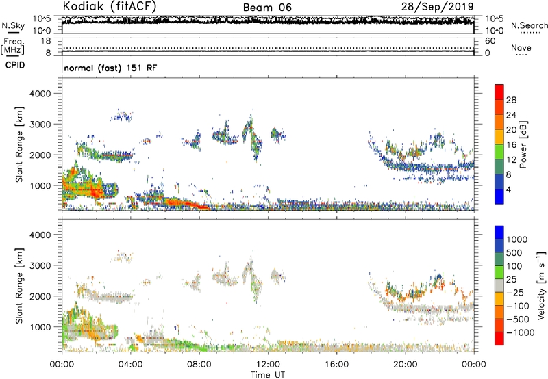Click the "CPID" label
This screenshot has width=548, height=379.
pyautogui.click(x=15, y=65)
